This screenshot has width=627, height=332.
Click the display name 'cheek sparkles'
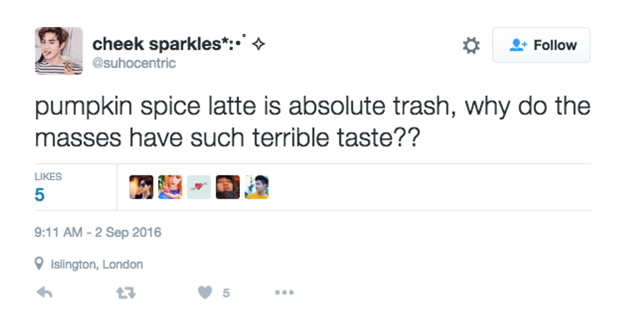tap(163, 43)
